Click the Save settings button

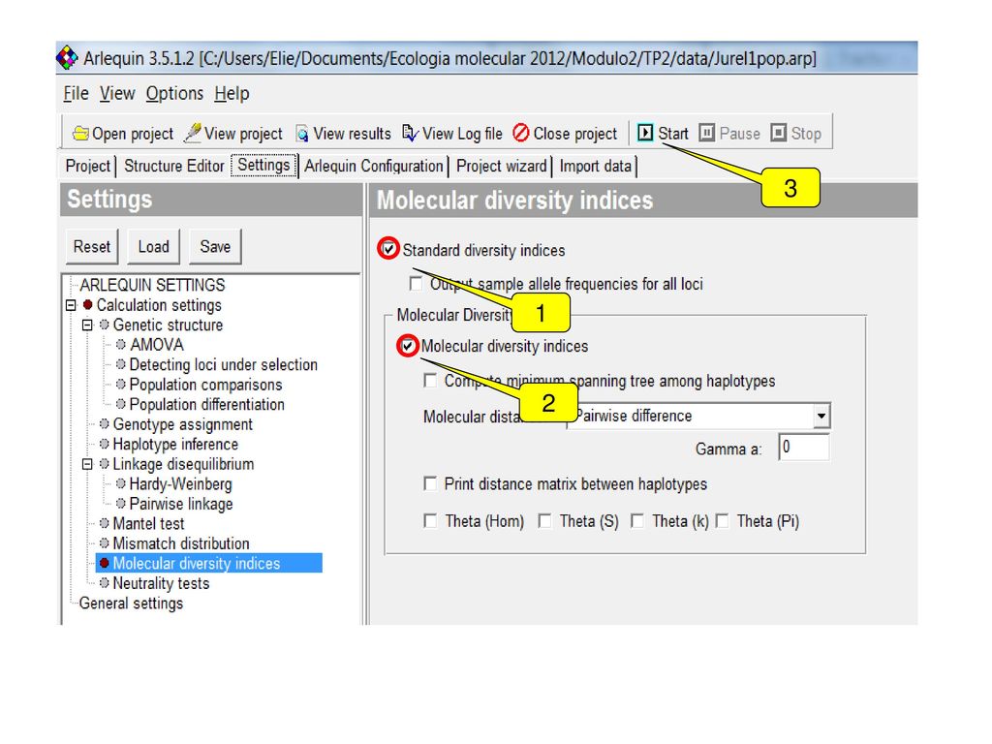[x=215, y=246]
